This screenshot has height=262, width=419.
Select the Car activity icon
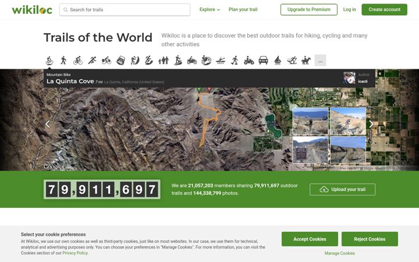tap(263, 61)
